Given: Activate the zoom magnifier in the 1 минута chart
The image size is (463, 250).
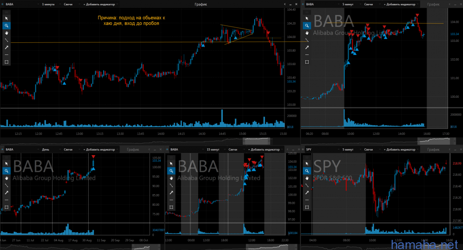Looking at the screenshot, I should click(x=6, y=26).
